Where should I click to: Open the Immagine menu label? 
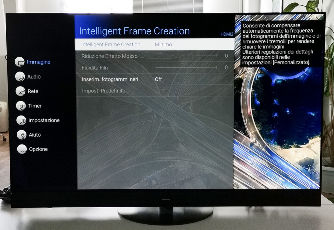[x=38, y=62]
